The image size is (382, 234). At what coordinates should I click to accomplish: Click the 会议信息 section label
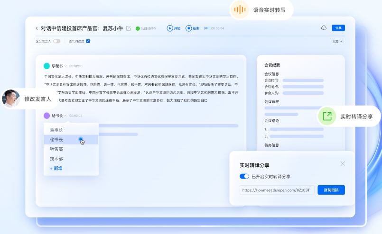[x=271, y=74]
